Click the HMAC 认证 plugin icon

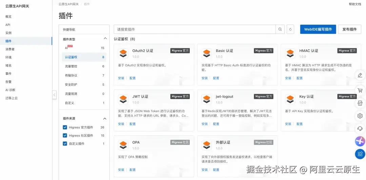coord(290,53)
